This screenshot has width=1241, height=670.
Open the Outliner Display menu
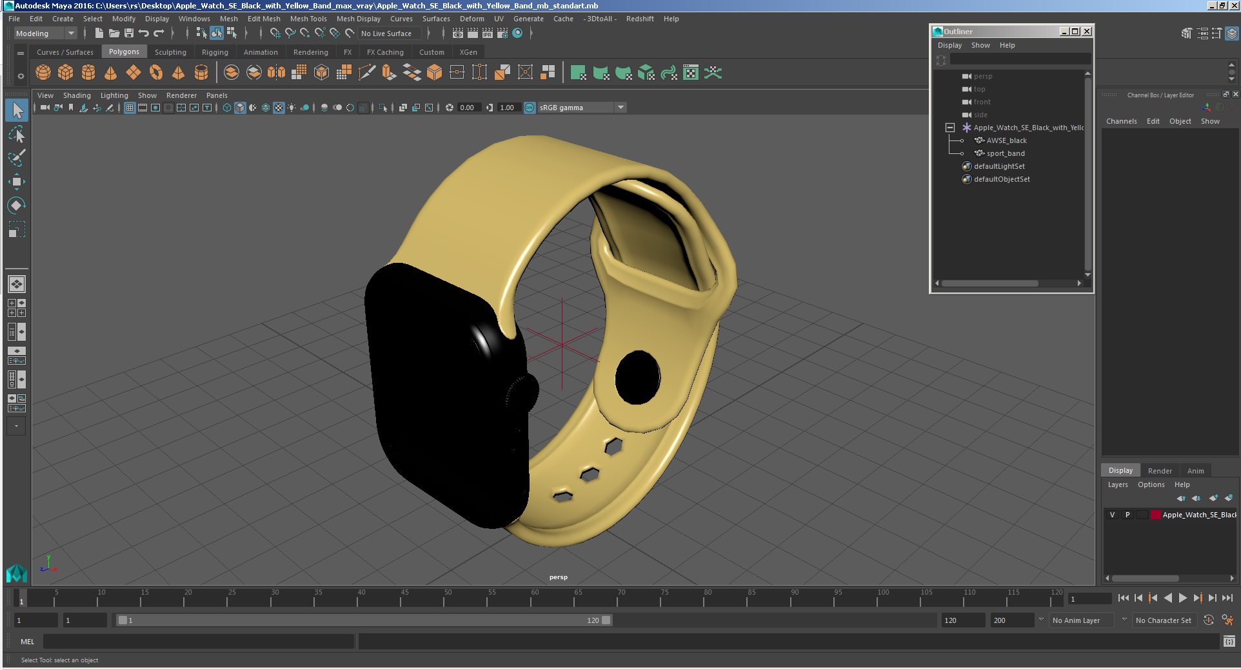(949, 45)
